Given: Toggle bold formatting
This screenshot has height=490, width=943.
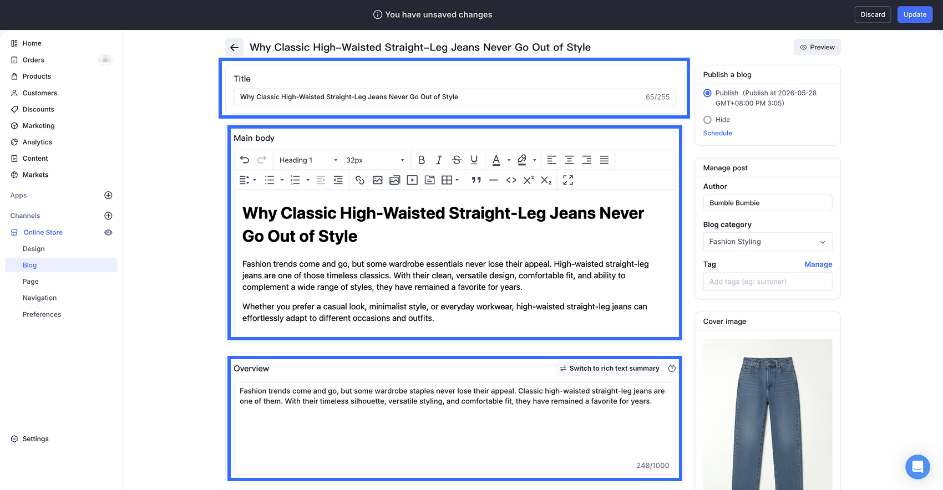Looking at the screenshot, I should pyautogui.click(x=422, y=160).
